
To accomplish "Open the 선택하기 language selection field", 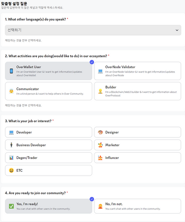I will [x=93, y=30].
